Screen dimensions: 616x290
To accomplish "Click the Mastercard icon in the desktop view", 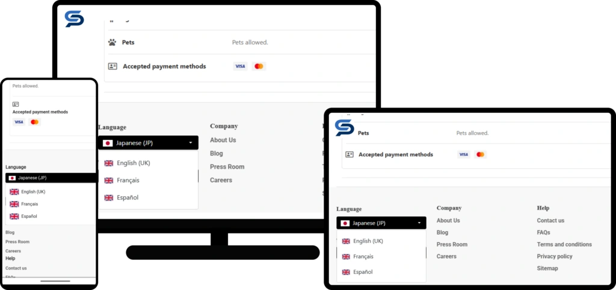I will (259, 66).
